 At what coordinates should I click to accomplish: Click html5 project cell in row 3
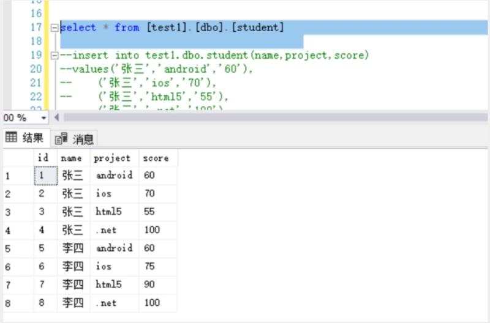pos(115,212)
